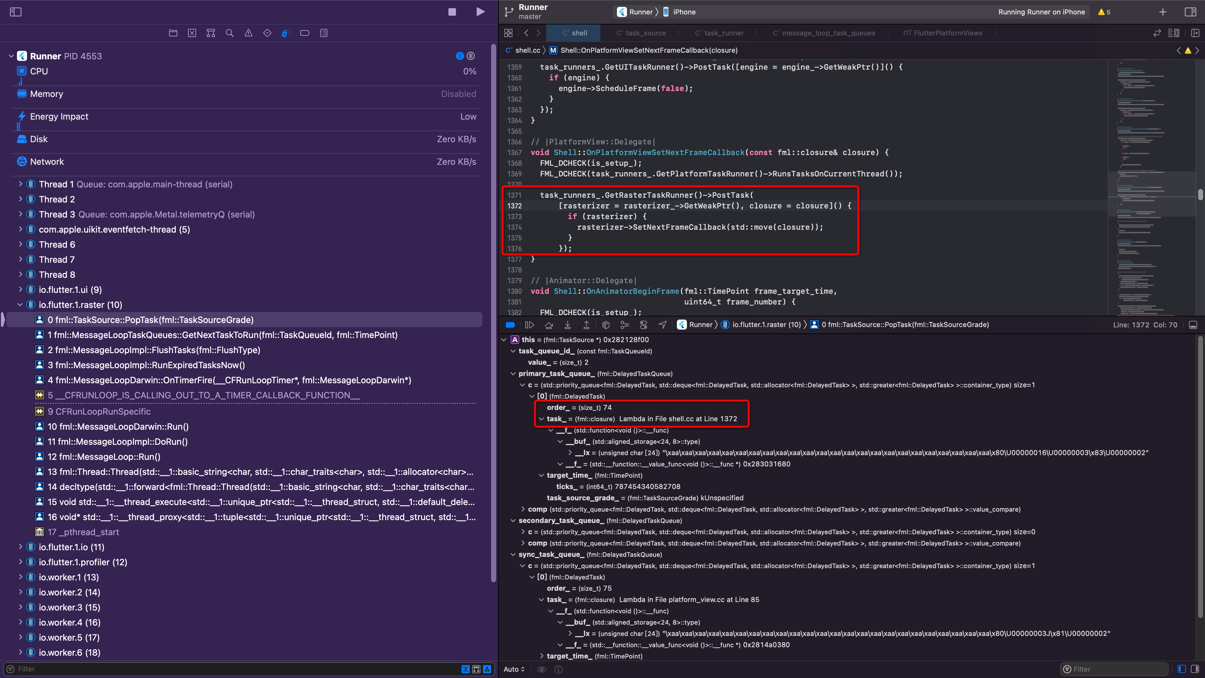Expand Thread 1 main-thread row
Screen dimensions: 1205x678
(20, 184)
